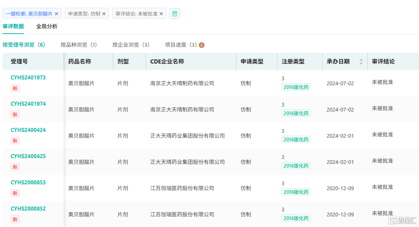
Task: Click 未被批准 in the CYHS2000853 row
Action: [382, 187]
